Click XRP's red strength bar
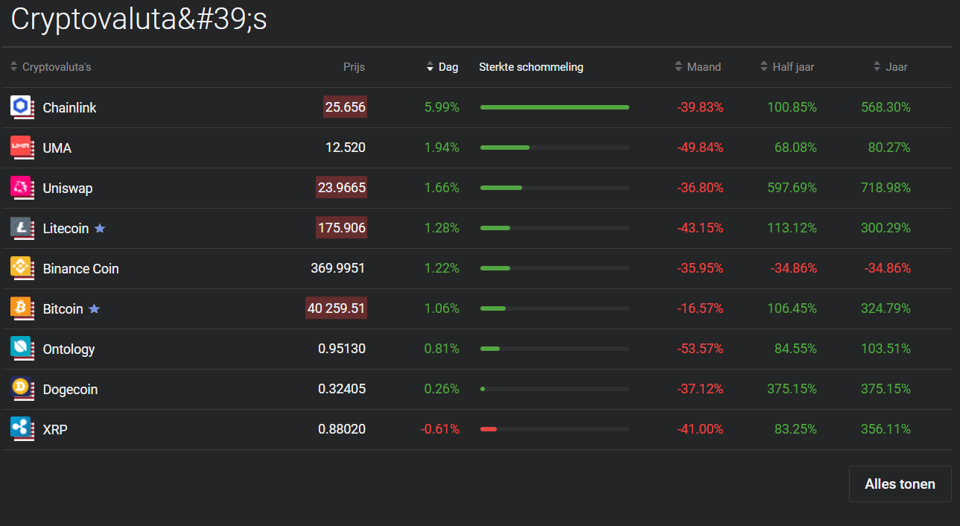The height and width of the screenshot is (526, 960). [x=489, y=429]
